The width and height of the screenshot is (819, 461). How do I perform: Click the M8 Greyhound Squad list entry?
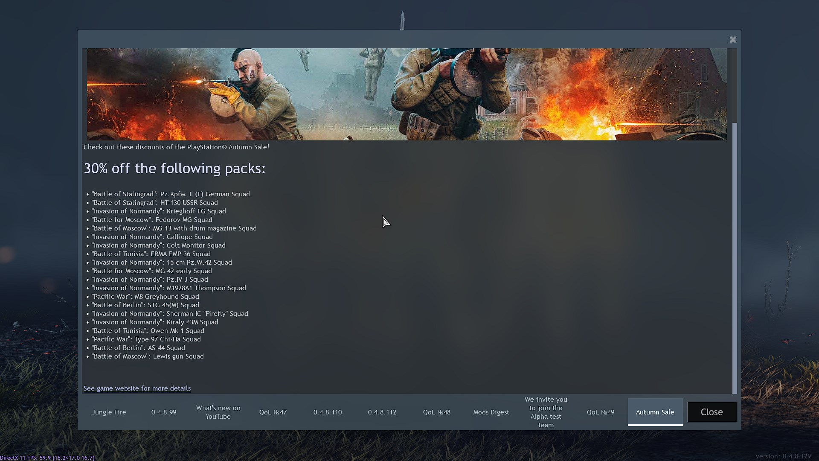145,296
